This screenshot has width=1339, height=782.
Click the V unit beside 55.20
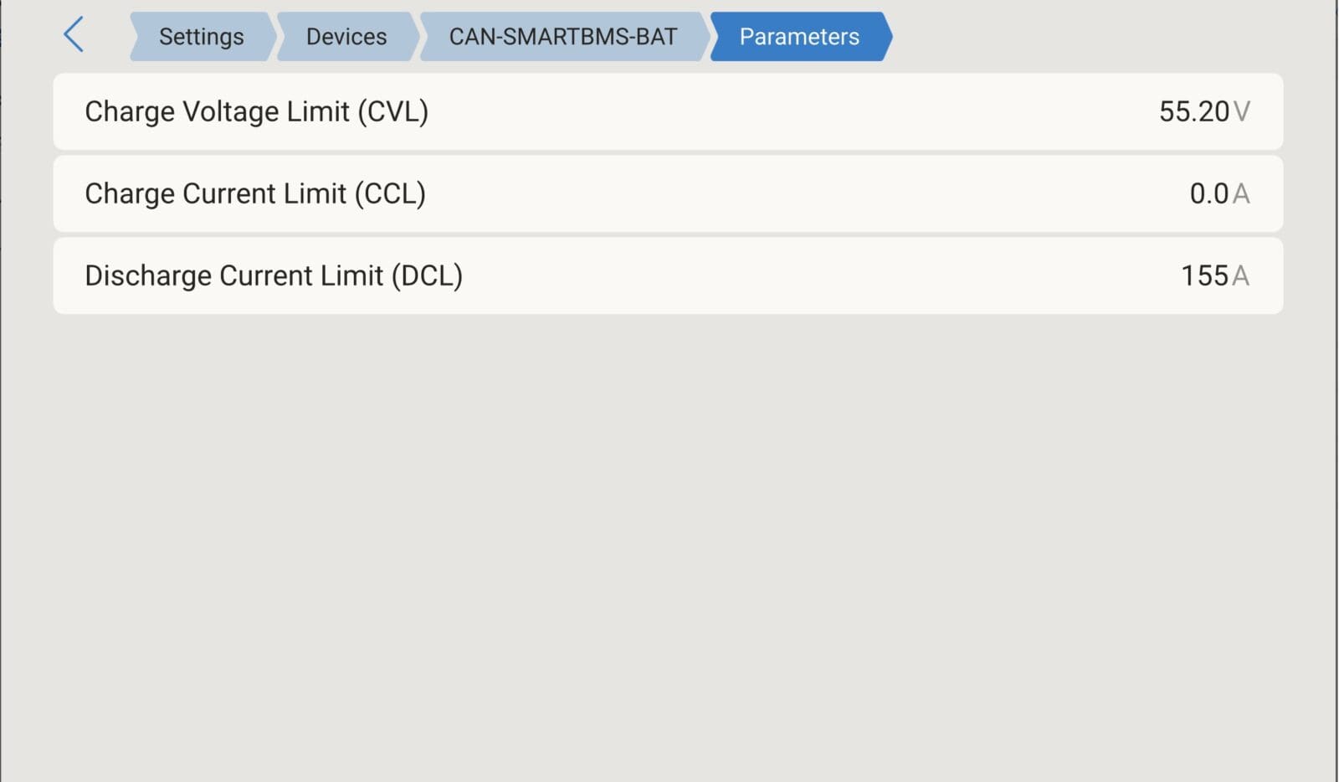pos(1242,111)
